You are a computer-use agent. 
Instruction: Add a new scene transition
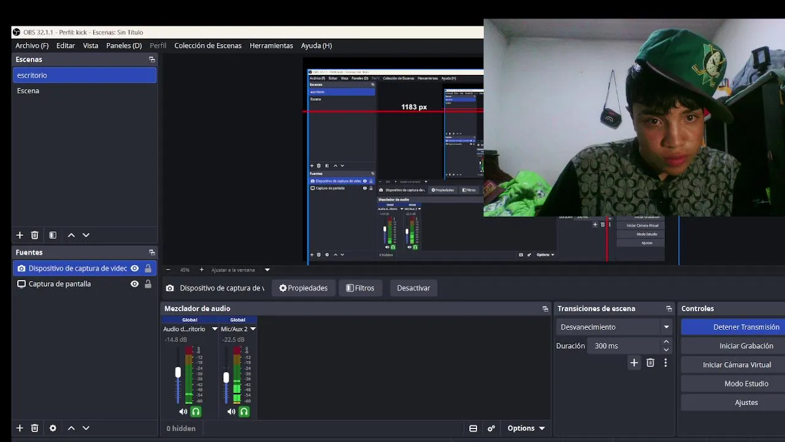pyautogui.click(x=634, y=363)
